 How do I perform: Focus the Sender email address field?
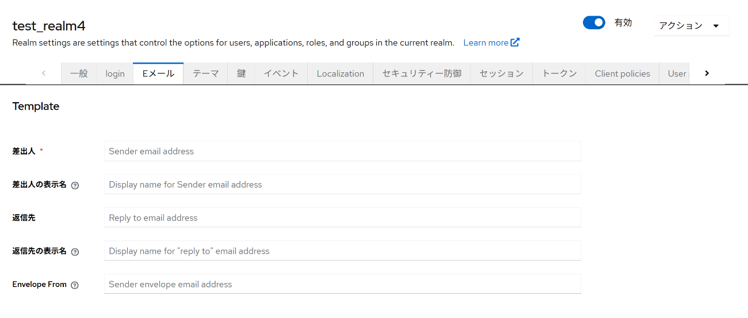pos(342,152)
